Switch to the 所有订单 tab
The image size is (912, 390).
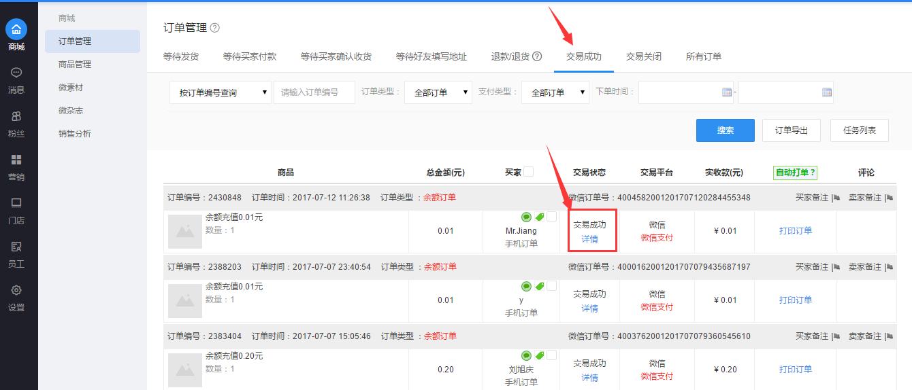(x=703, y=56)
